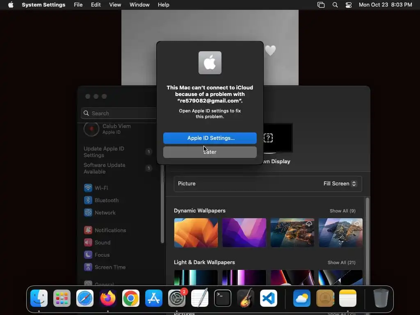
Task: Open Launchpad from the Dock
Action: tap(62, 298)
